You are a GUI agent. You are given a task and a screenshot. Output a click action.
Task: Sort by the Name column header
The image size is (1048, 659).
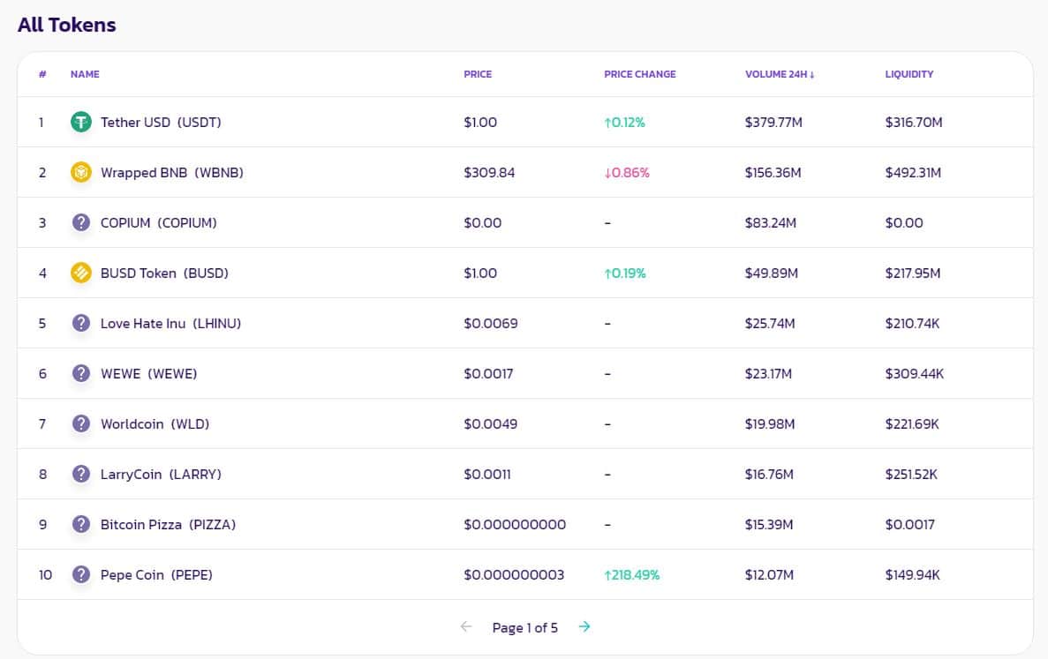tap(85, 74)
